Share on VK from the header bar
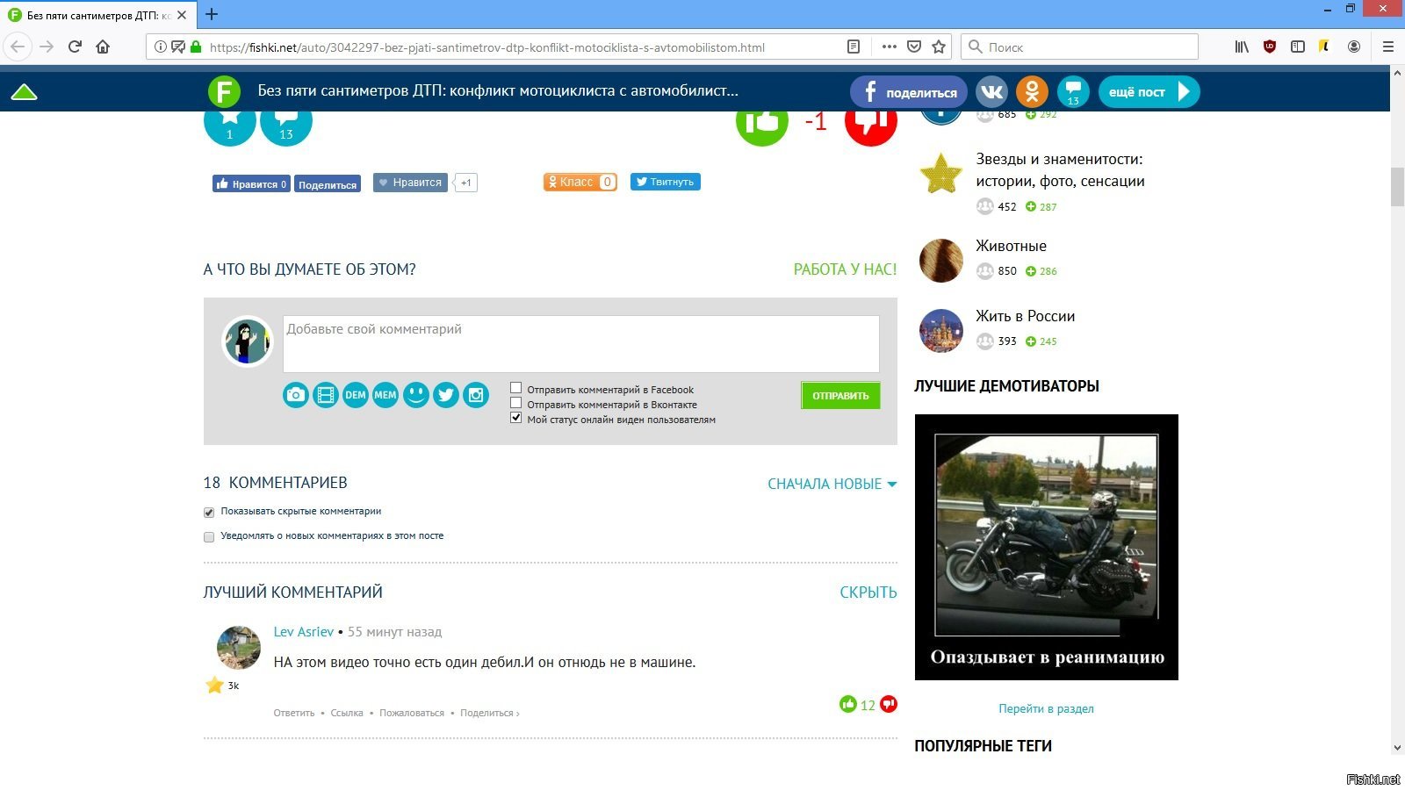This screenshot has height=790, width=1405. (991, 91)
